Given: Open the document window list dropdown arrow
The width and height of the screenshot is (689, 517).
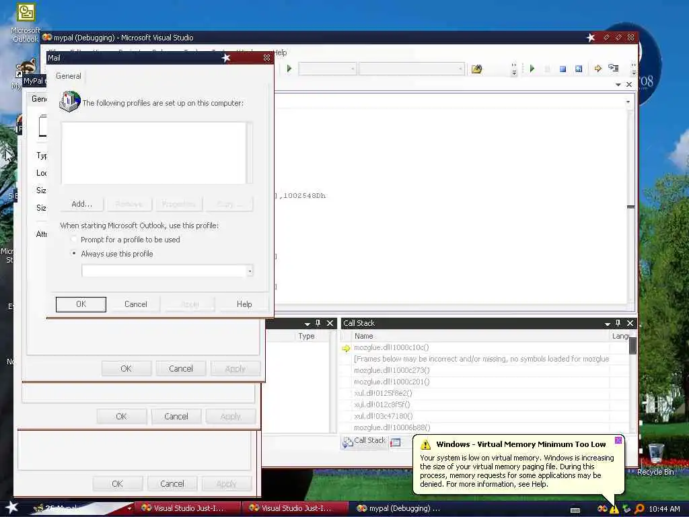Looking at the screenshot, I should point(618,84).
